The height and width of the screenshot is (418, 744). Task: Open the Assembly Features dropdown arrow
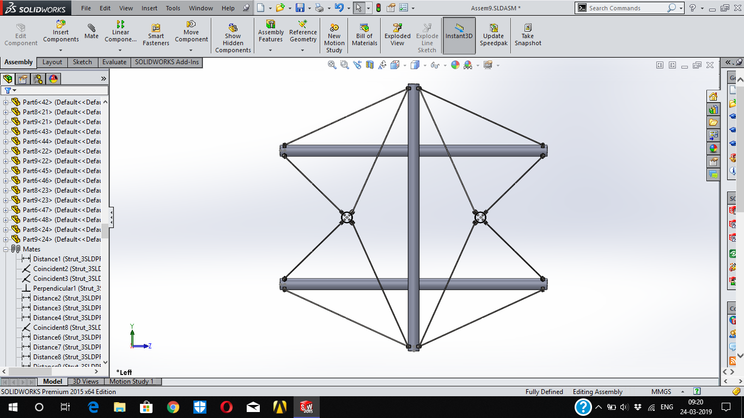click(x=271, y=50)
